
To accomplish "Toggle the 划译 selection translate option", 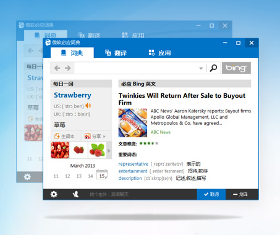I will pos(240,194).
